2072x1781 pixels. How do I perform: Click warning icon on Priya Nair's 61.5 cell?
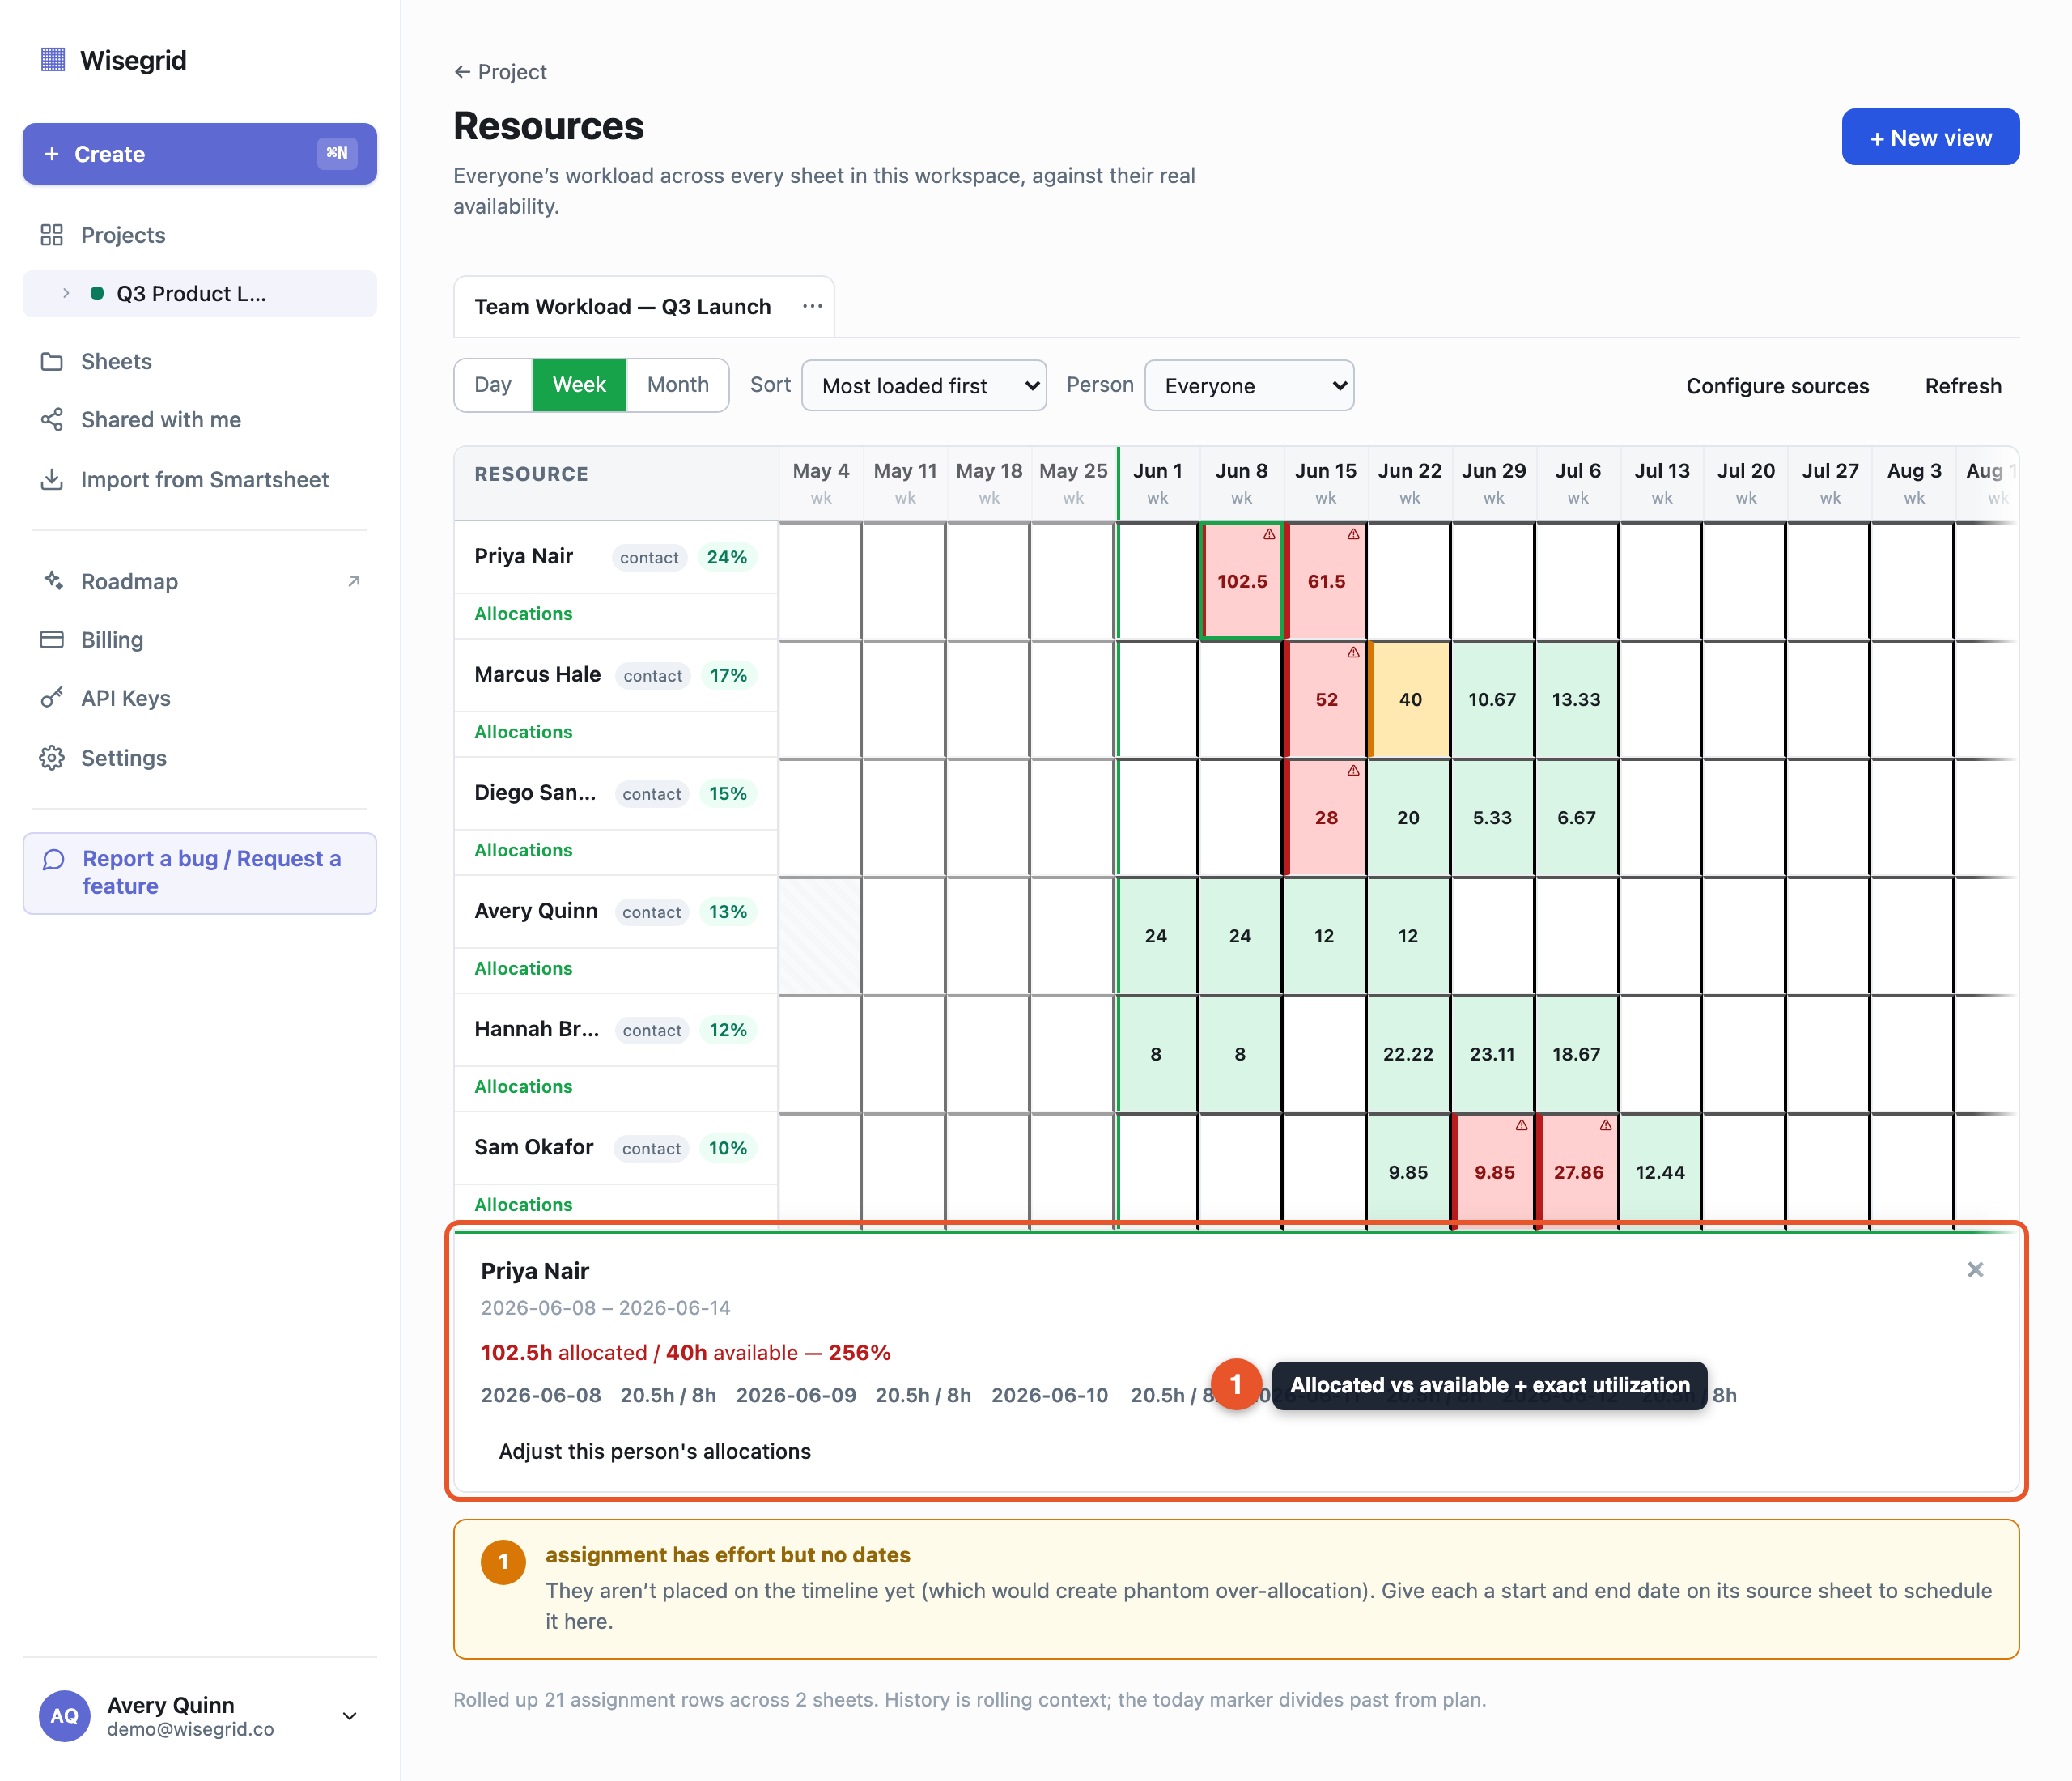pyautogui.click(x=1353, y=534)
